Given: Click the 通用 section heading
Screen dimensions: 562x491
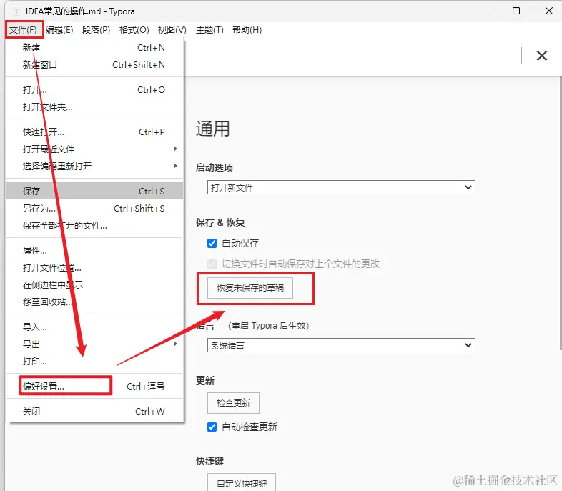Looking at the screenshot, I should pos(212,129).
